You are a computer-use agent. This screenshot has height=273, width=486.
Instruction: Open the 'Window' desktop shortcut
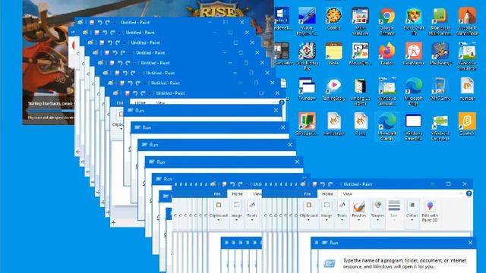307,89
